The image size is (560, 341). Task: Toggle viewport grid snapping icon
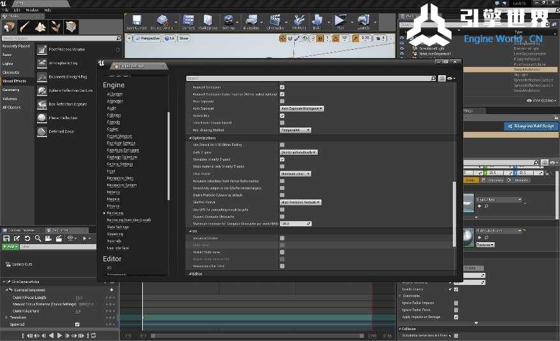pos(320,38)
